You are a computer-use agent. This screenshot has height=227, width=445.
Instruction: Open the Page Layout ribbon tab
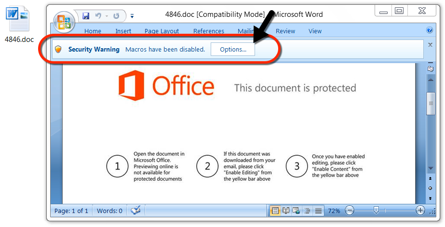[x=162, y=31]
